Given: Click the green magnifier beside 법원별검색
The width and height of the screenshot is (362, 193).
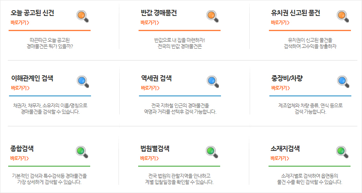Looking at the screenshot, I should (x=213, y=152).
